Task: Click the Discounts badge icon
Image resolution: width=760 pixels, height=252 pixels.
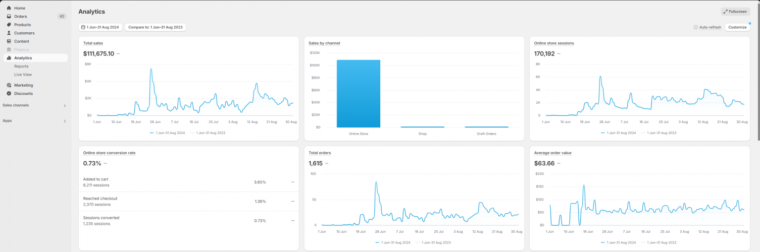Action: coord(9,93)
